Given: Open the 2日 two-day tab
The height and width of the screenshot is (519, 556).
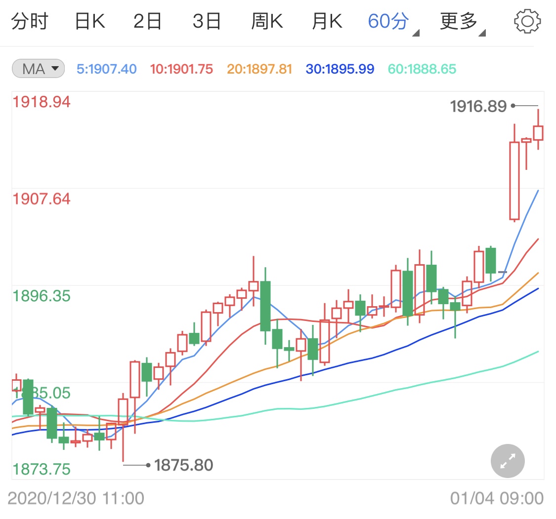Looking at the screenshot, I should click(147, 21).
